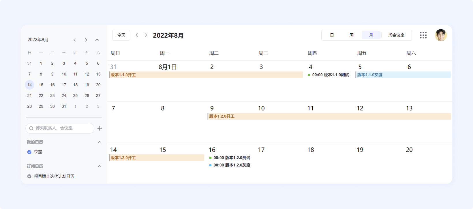This screenshot has height=209, width=473.
Task: Open the blue 版本1.1.0灰度 event bar
Action: [x=403, y=75]
